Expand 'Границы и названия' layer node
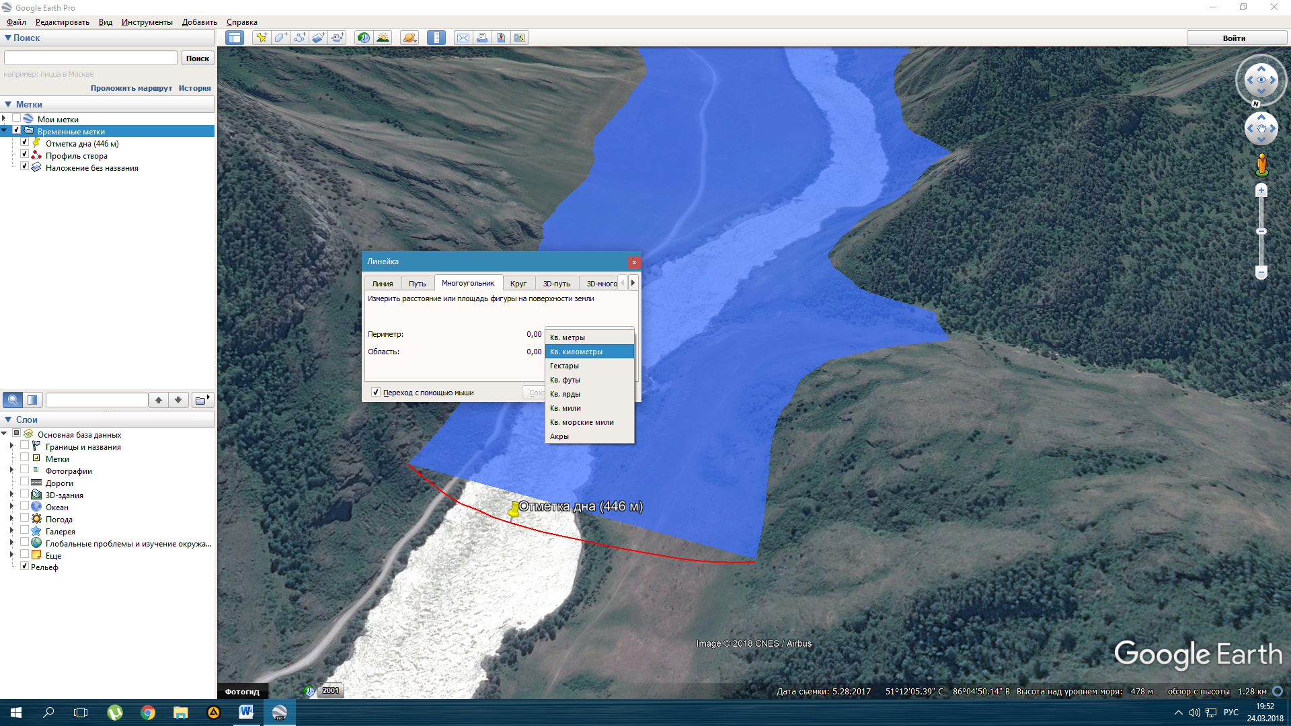1291x726 pixels. point(11,446)
